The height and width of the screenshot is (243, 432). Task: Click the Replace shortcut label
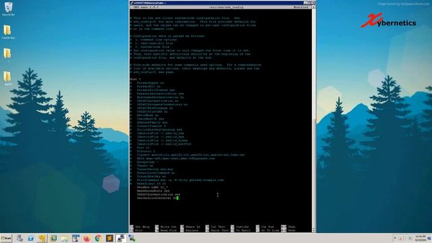coord(192,230)
